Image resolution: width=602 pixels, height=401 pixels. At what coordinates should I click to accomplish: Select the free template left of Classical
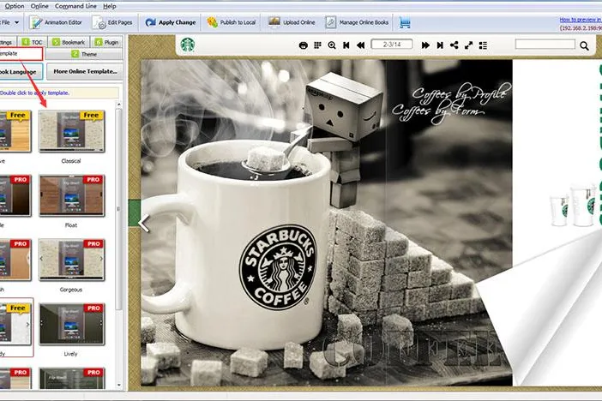tap(15, 131)
